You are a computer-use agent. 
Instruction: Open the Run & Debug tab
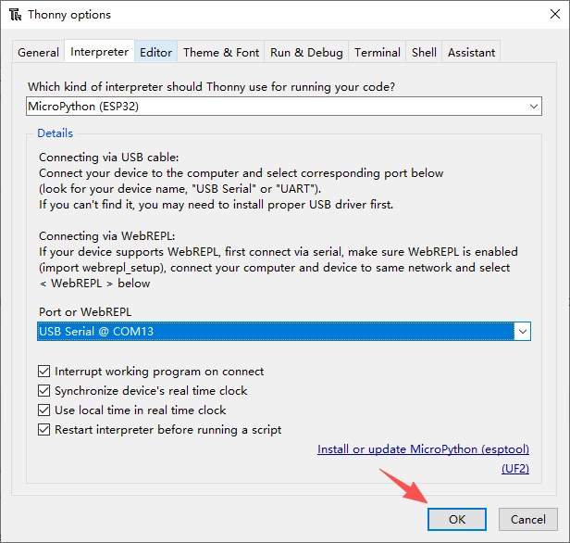(x=306, y=53)
